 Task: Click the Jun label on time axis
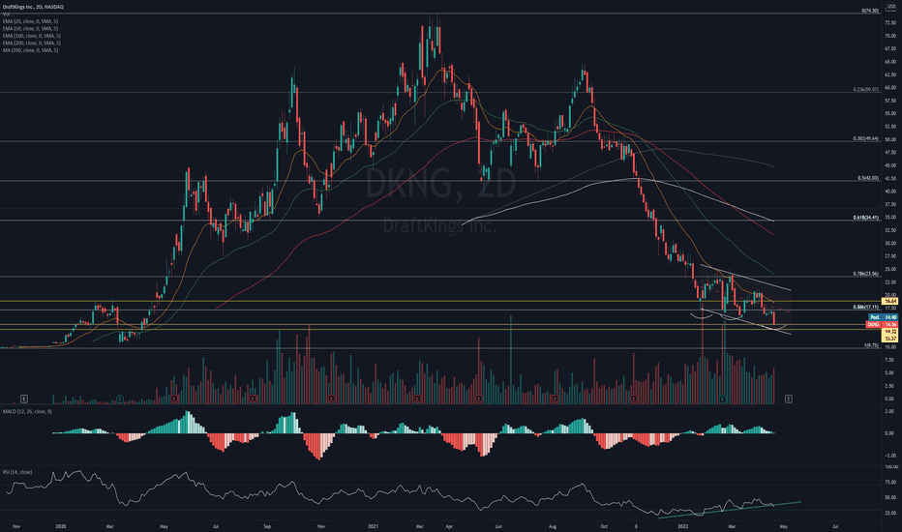(x=498, y=526)
